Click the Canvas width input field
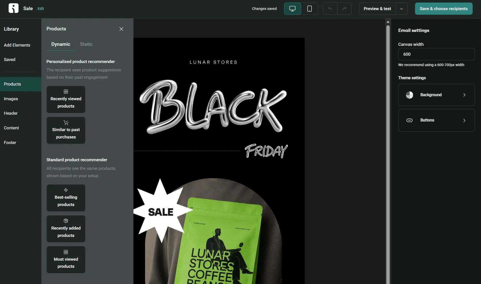Image resolution: width=481 pixels, height=284 pixels. (x=436, y=54)
